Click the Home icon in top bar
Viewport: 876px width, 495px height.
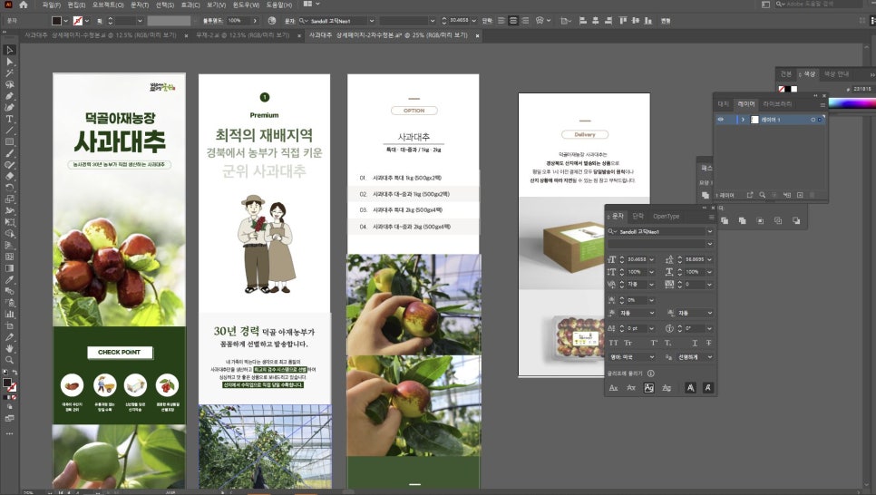click(23, 5)
